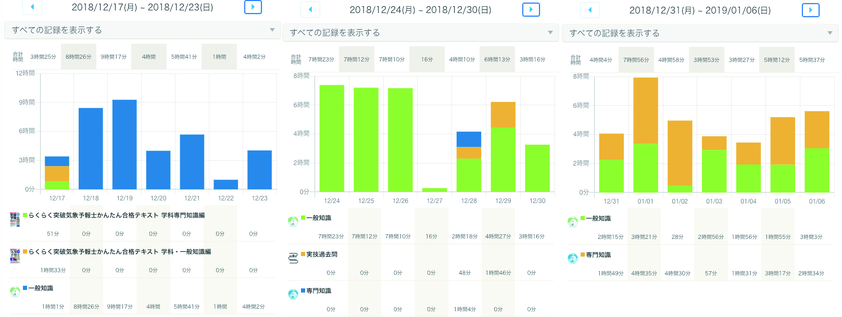Click the 4時間35分 value in 専門知識 row
This screenshot has height=317, width=842.
[x=644, y=273]
